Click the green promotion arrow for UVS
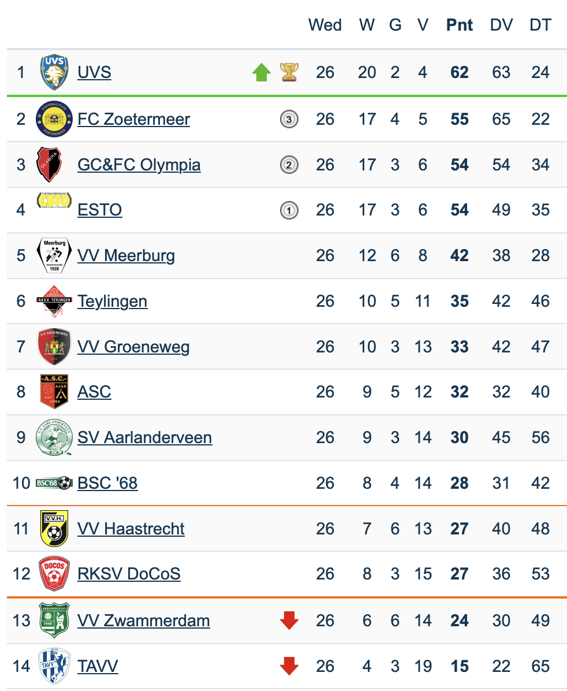The width and height of the screenshot is (567, 691). (262, 73)
